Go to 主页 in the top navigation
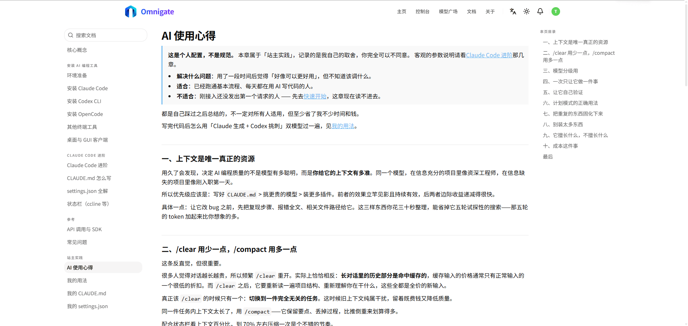This screenshot has width=688, height=326. click(x=401, y=11)
